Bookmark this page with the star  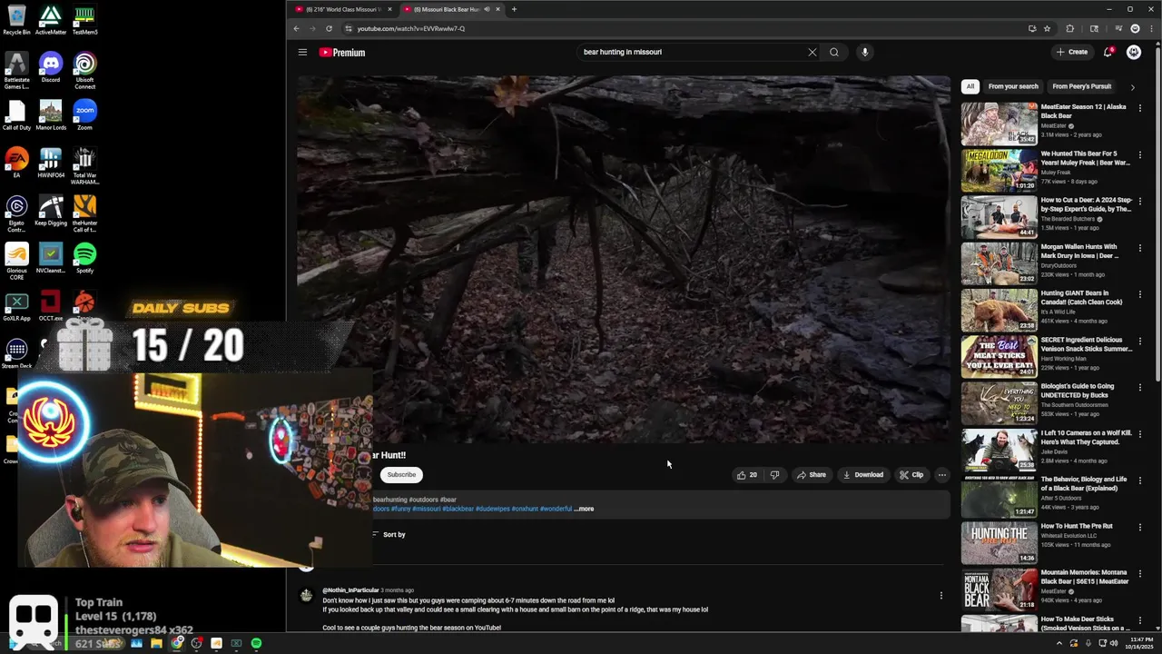click(x=1047, y=28)
